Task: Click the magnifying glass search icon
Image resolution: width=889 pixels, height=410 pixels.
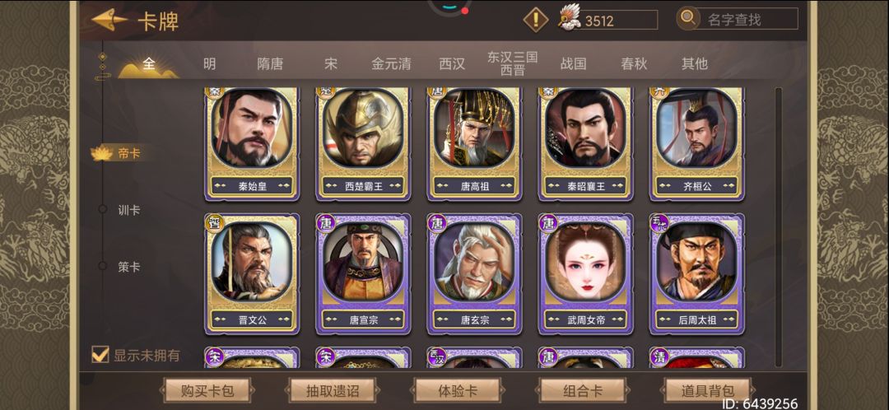Action: [x=688, y=18]
